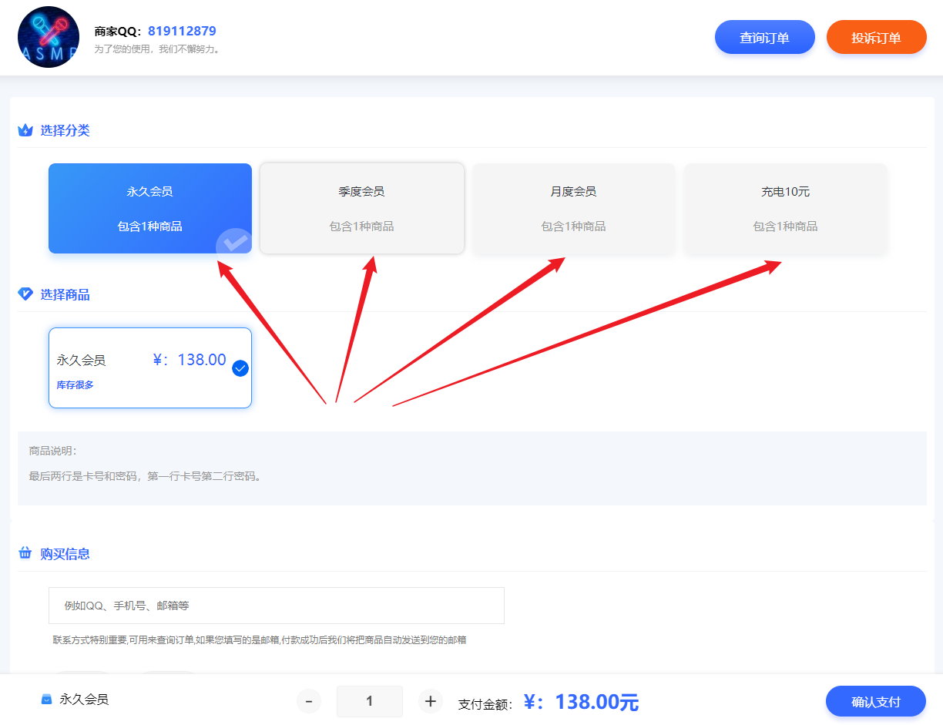Decrease quantity with the minus button
943x725 pixels.
pos(309,701)
